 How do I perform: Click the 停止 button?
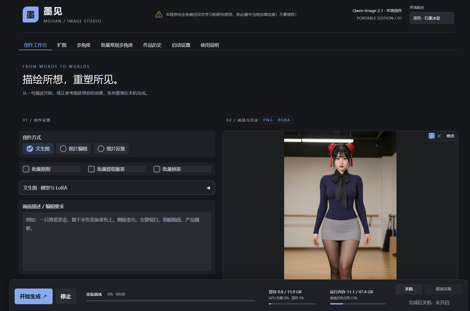click(66, 296)
